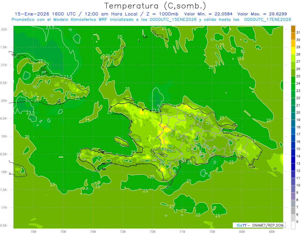
Task: Click the 68W longitude axis label
Action: click(272, 232)
